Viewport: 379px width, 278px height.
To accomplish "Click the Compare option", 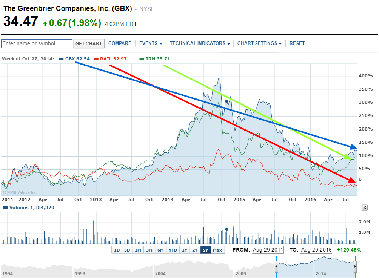I will [x=120, y=43].
